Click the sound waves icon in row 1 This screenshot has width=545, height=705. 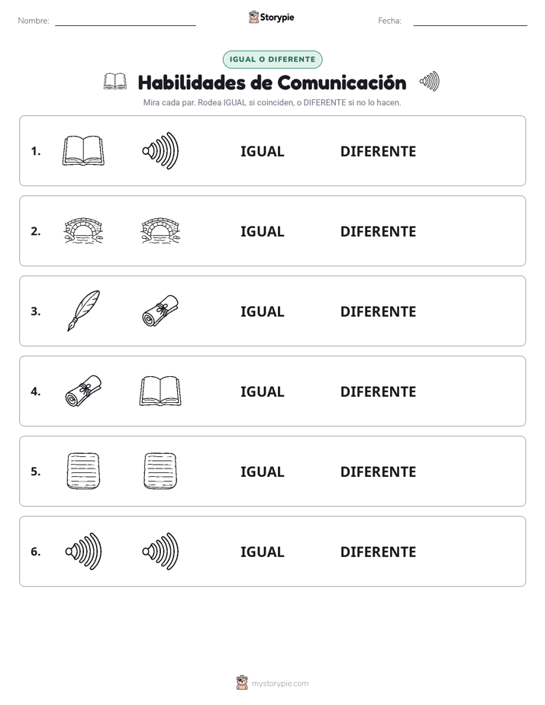tap(160, 151)
